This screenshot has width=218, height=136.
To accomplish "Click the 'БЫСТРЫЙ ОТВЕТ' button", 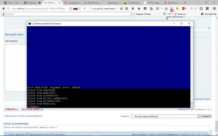I will click(x=32, y=109).
